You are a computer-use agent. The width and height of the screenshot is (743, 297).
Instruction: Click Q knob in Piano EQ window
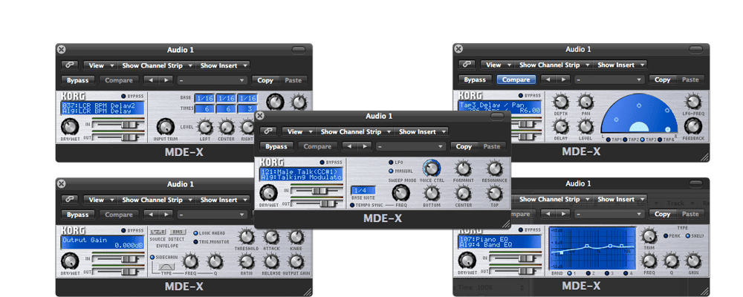click(x=670, y=261)
